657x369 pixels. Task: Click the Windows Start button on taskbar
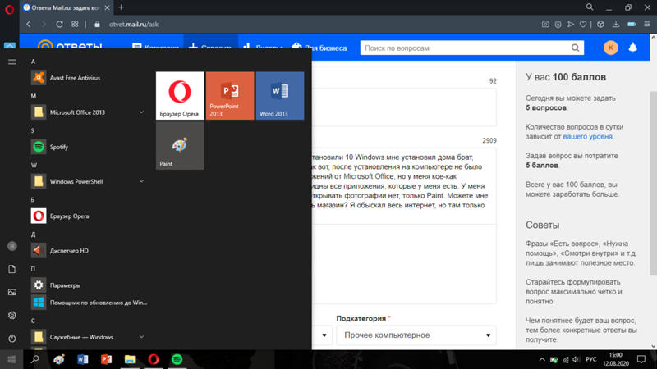[x=11, y=359]
